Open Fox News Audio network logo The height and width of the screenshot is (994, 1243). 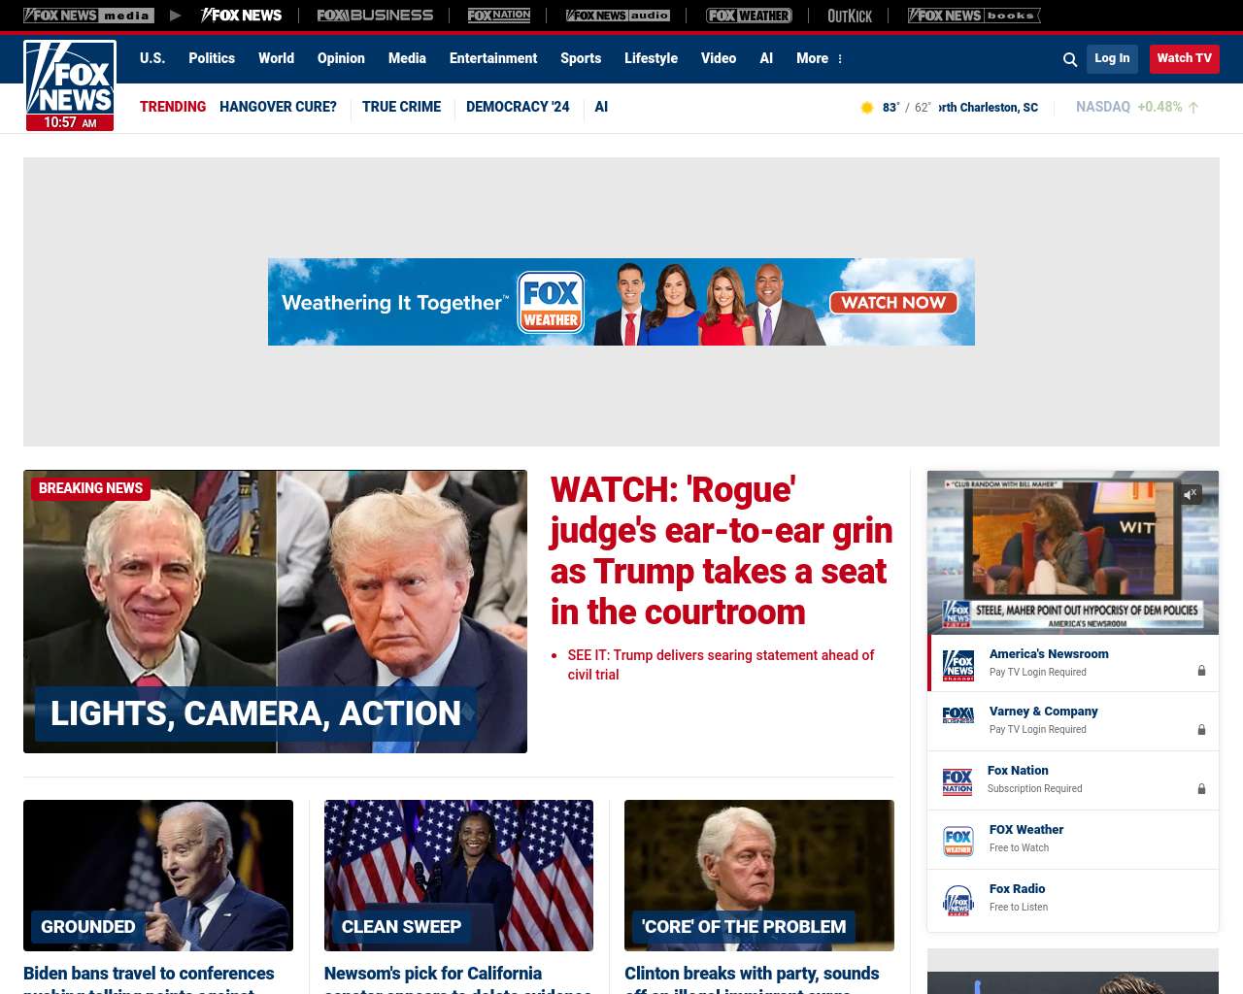[619, 16]
